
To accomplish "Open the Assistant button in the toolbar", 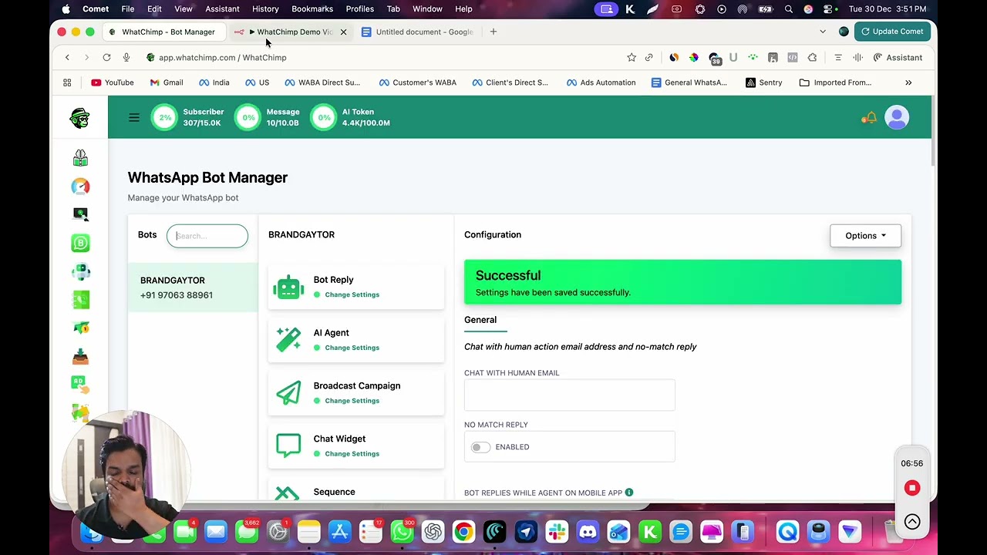I will coord(898,58).
